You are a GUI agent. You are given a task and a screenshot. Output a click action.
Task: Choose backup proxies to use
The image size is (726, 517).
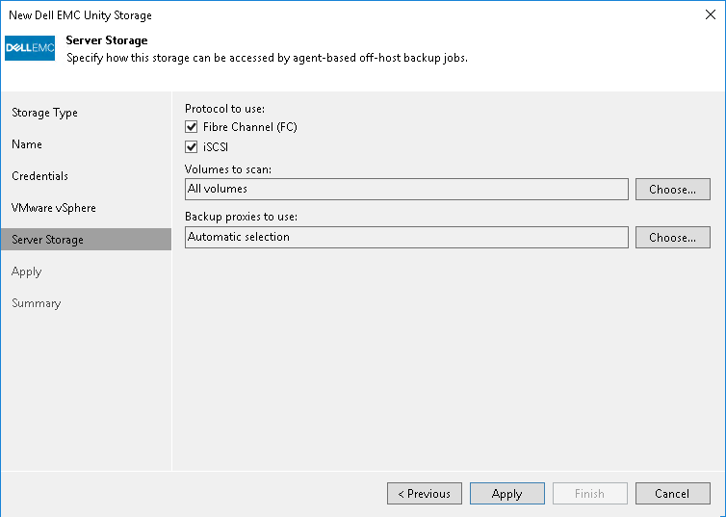(672, 238)
